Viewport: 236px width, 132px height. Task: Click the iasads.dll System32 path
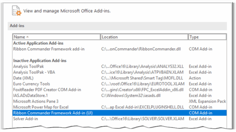(x=131, y=95)
